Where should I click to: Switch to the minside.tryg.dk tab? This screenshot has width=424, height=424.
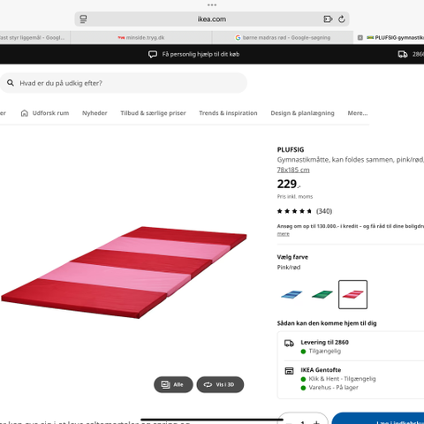141,38
